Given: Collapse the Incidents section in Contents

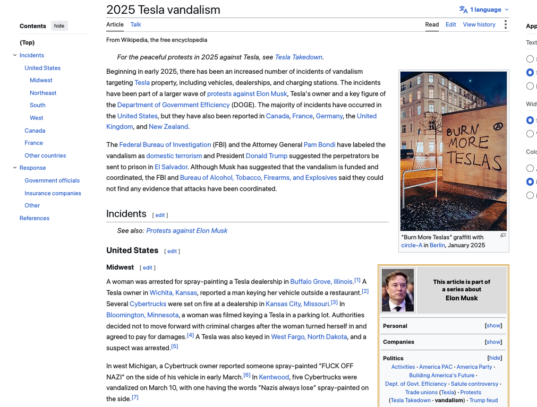Looking at the screenshot, I should point(15,55).
